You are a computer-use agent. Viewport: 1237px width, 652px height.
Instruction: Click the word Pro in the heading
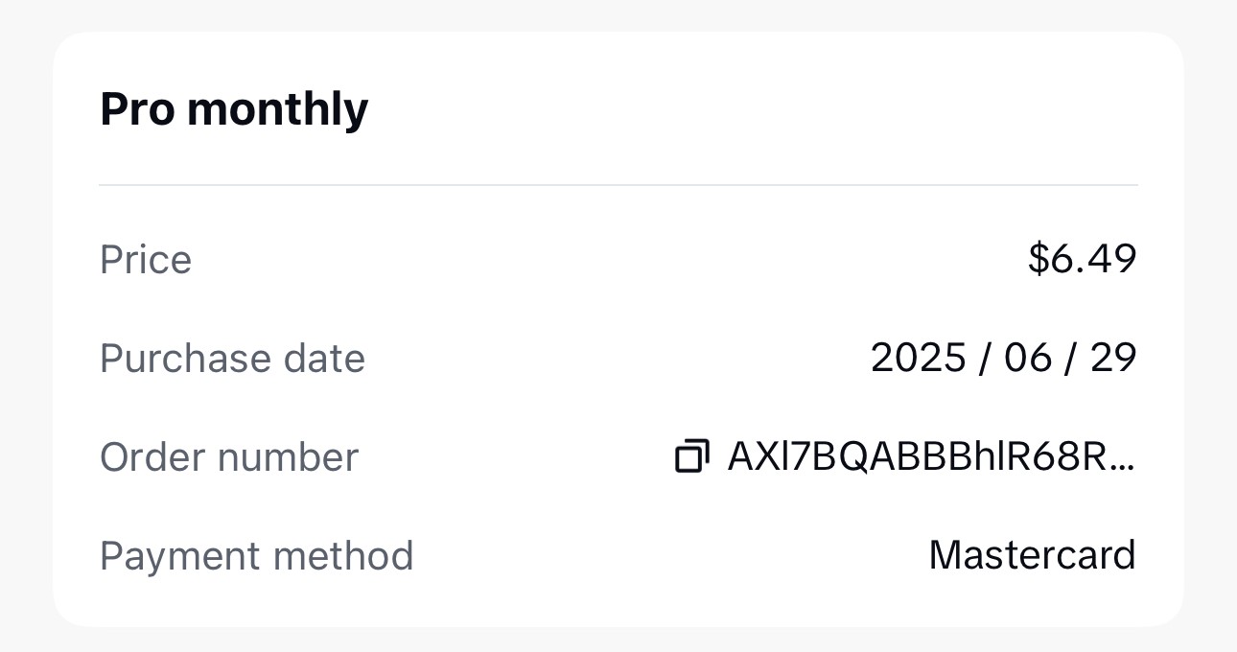[137, 109]
